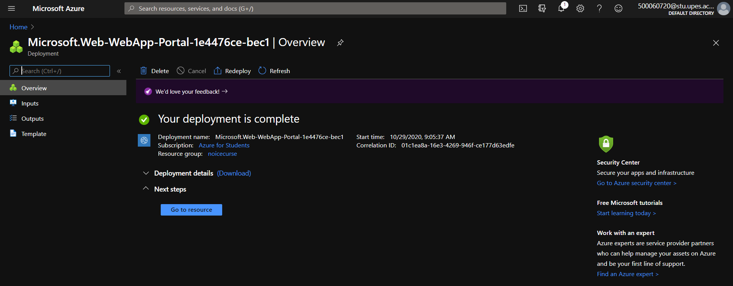
Task: Click the Download deployment details link
Action: (234, 173)
